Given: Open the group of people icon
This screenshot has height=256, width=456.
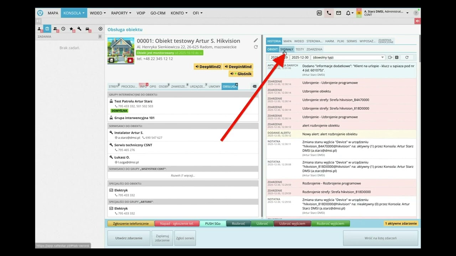Looking at the screenshot, I should pyautogui.click(x=56, y=29).
